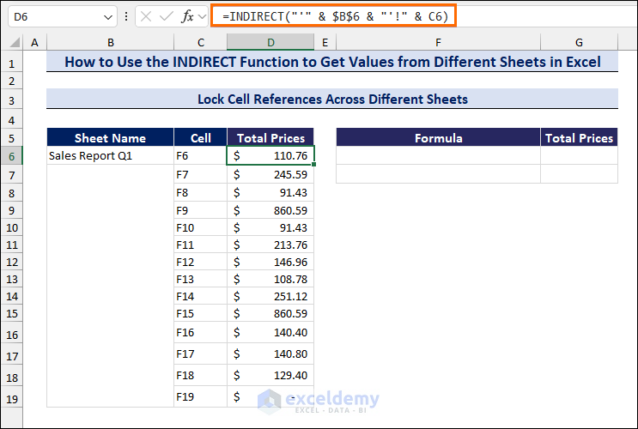Viewport: 638px width, 429px height.
Task: Select the Sales Report Q1 cell
Action: coord(110,156)
